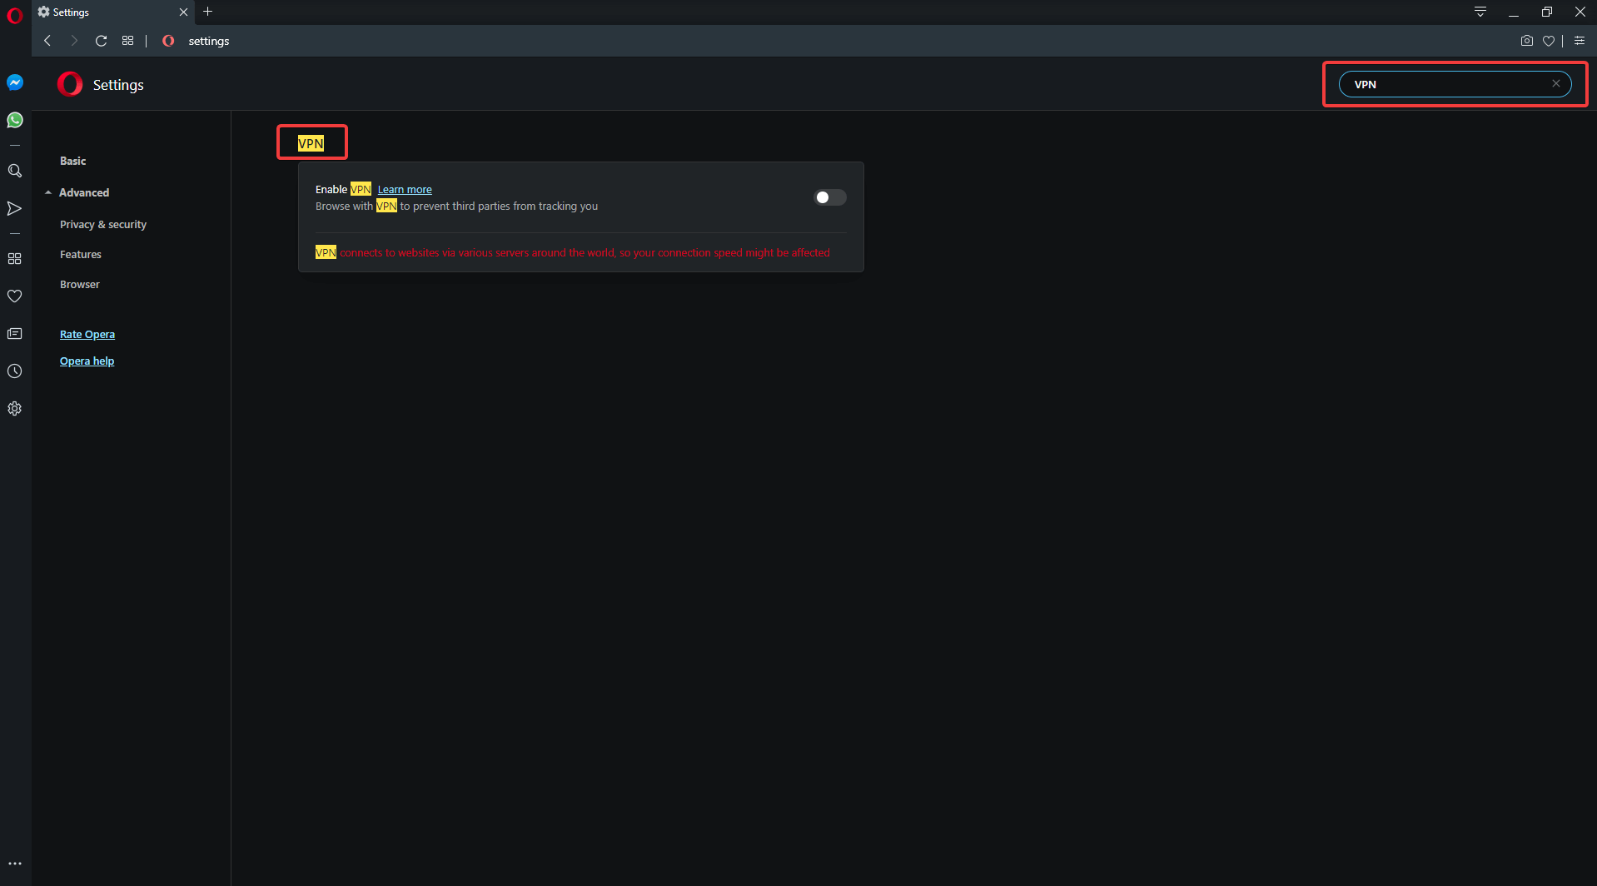
Task: Open Privacy & security settings
Action: coord(102,224)
